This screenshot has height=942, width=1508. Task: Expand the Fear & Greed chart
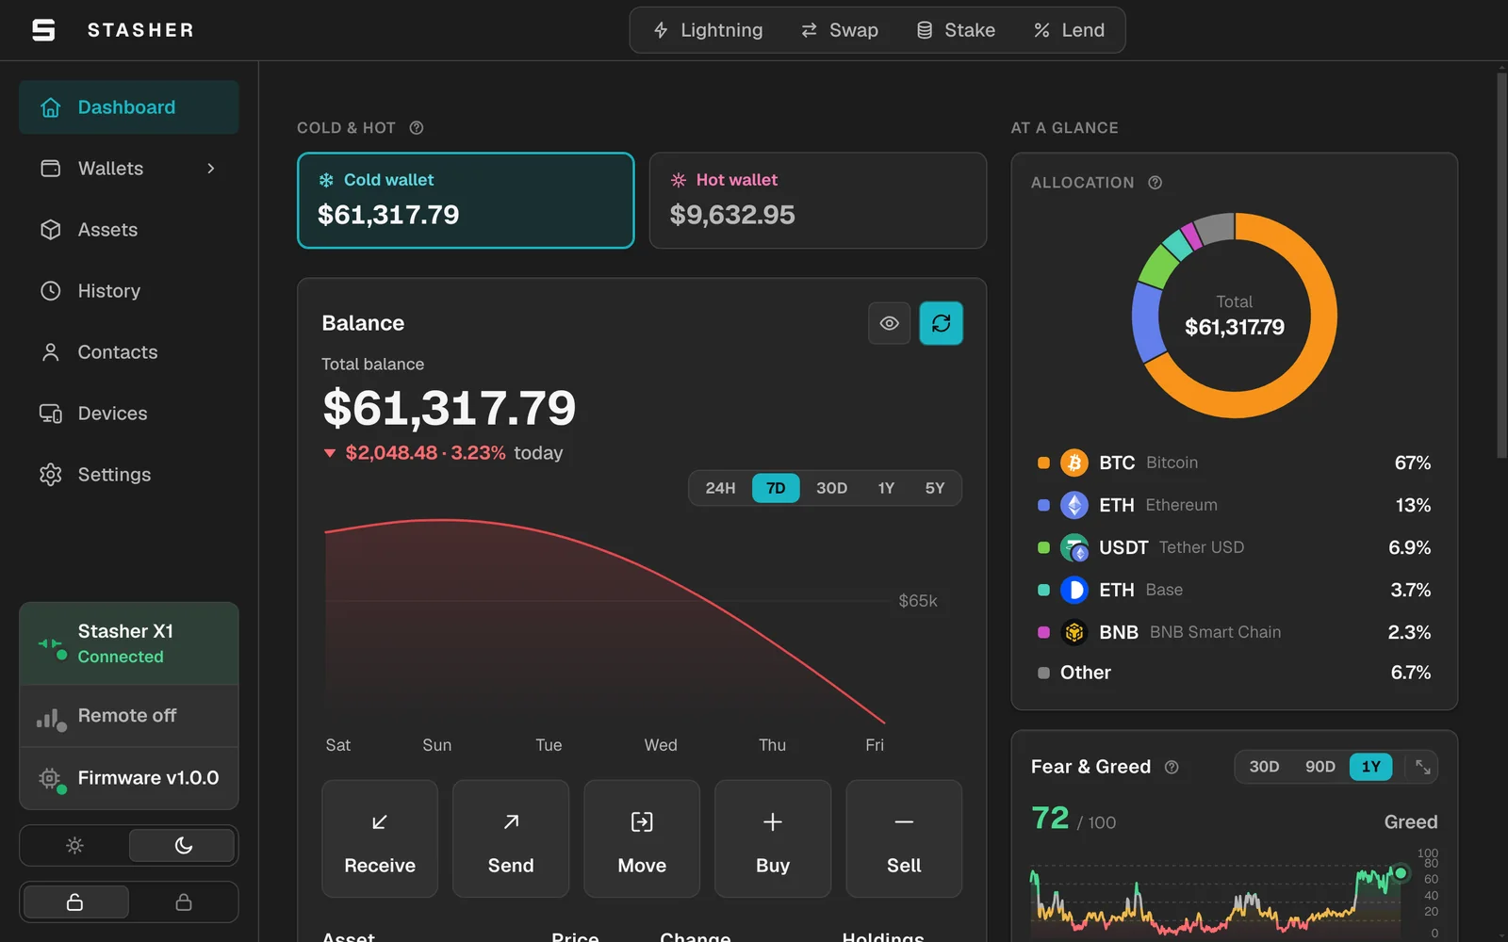point(1423,767)
